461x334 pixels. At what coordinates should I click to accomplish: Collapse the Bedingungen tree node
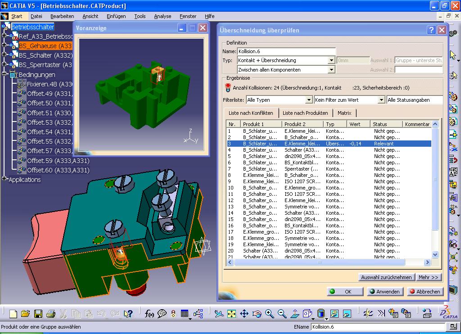4,74
